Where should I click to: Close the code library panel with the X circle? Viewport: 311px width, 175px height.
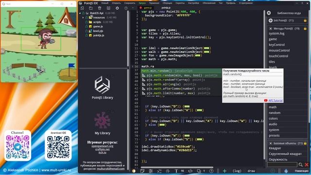[269, 13]
